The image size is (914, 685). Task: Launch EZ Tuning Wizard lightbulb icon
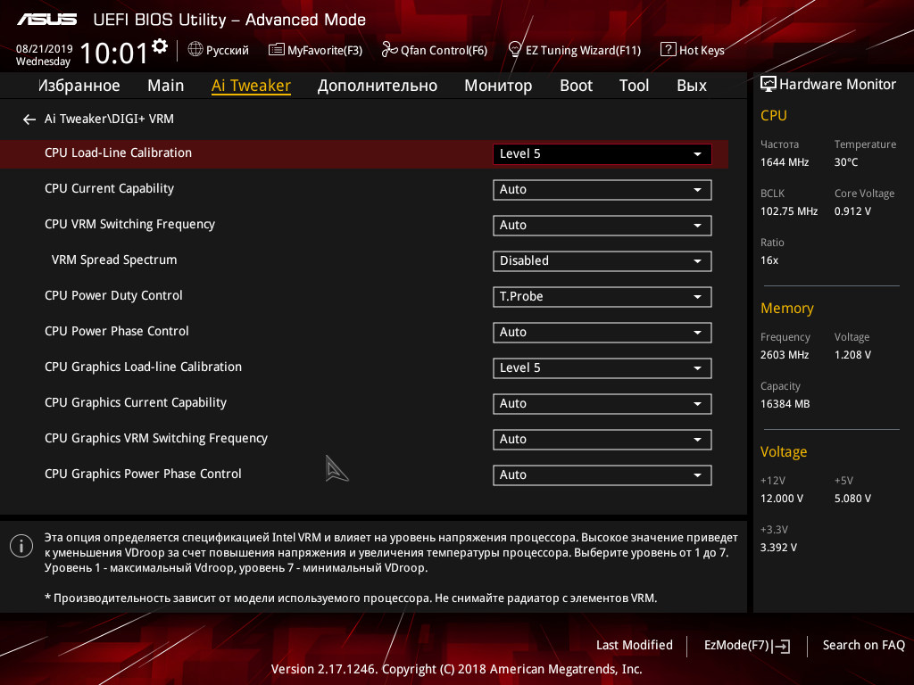(515, 49)
